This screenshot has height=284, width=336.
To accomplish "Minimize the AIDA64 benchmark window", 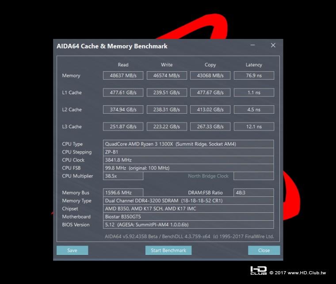I will [x=252, y=45].
